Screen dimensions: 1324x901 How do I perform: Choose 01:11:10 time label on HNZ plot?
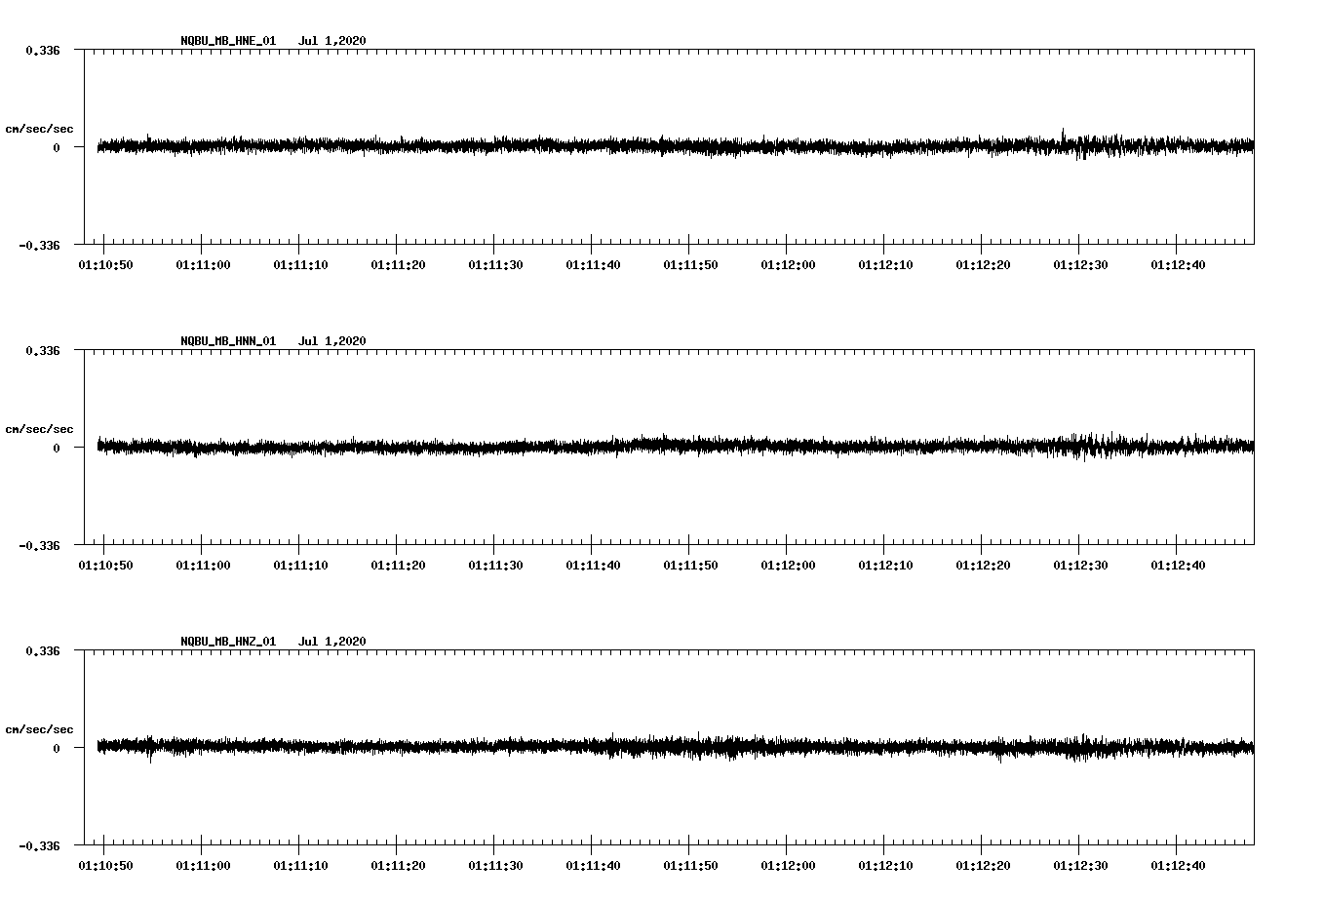[x=300, y=866]
